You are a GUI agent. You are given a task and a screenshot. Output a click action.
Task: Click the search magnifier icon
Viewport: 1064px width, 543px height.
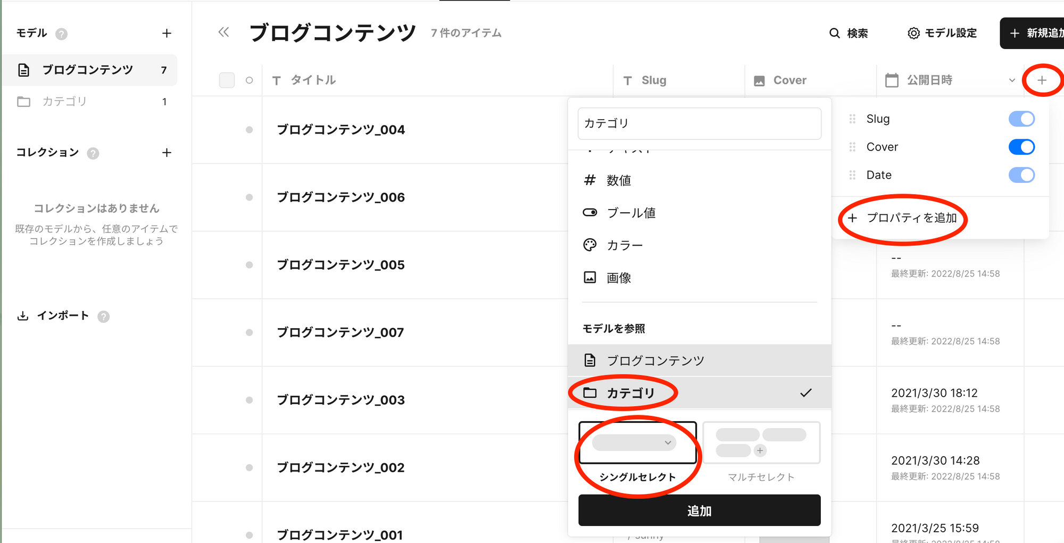pyautogui.click(x=835, y=33)
